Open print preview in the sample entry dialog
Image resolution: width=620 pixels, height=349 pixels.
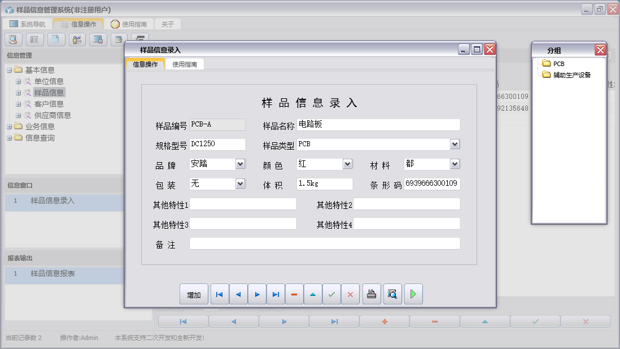392,294
